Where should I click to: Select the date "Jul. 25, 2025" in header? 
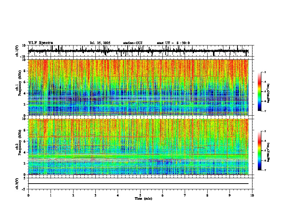pos(100,43)
